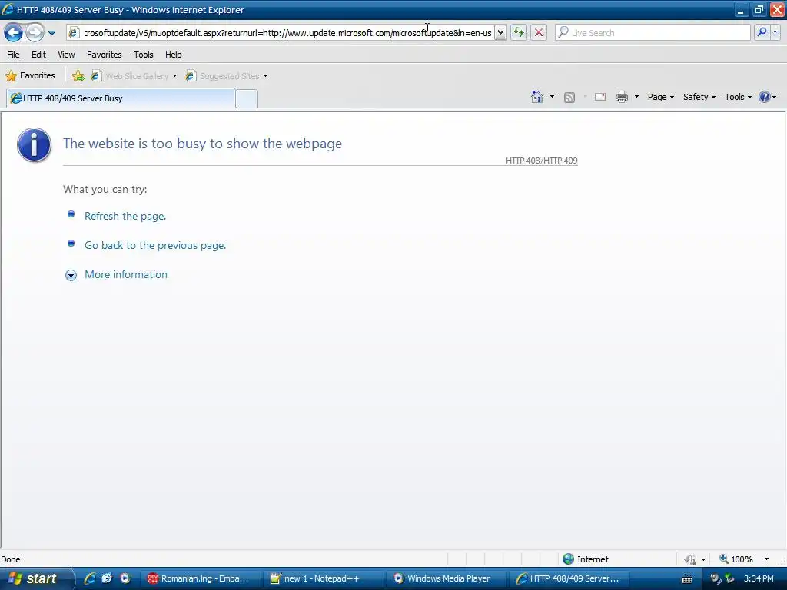Screen dimensions: 787x590
Task: Open the Favorites Center star button
Action: pyautogui.click(x=30, y=76)
